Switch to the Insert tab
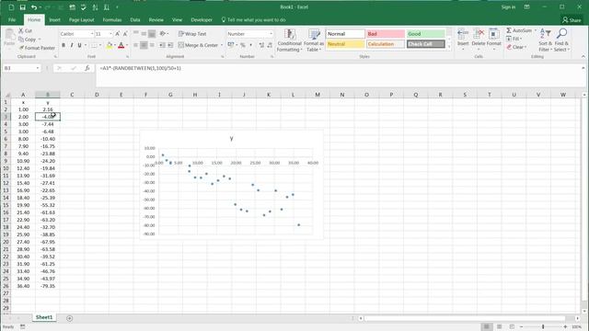589x331 pixels. 55,20
